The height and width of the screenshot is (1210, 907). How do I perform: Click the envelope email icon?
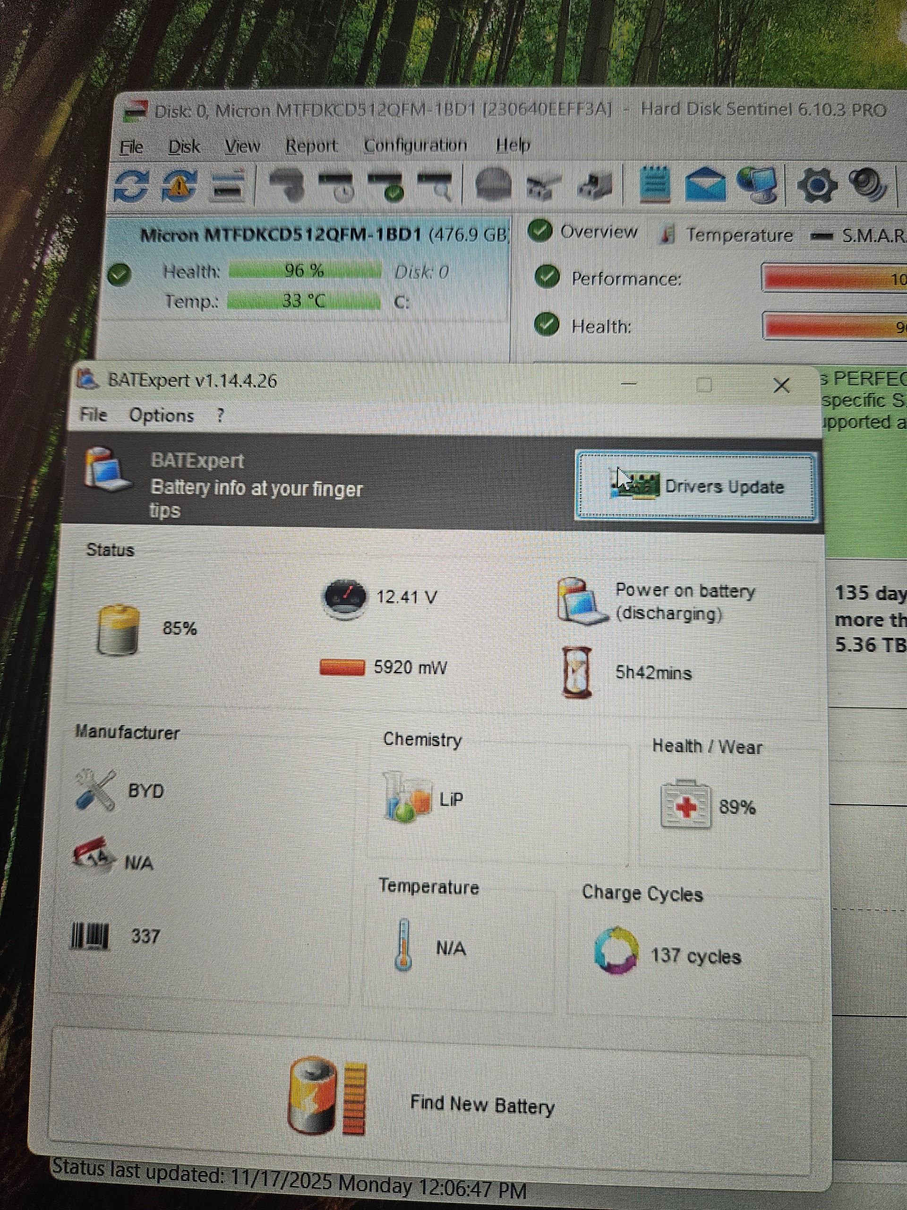(705, 184)
